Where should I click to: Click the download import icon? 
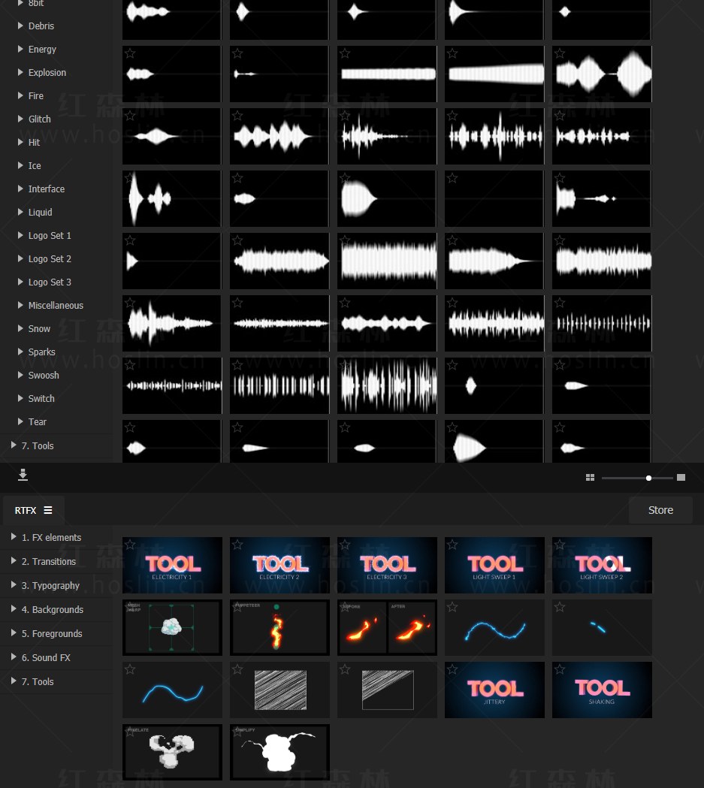pyautogui.click(x=23, y=475)
